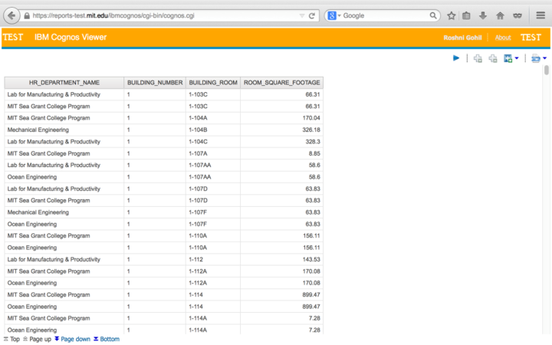Open the downloads arrow icon

coord(483,15)
